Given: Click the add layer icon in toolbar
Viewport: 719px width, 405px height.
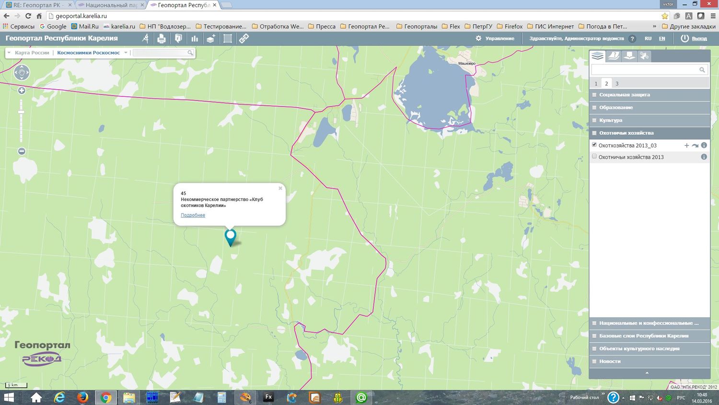Looking at the screenshot, I should (x=210, y=38).
